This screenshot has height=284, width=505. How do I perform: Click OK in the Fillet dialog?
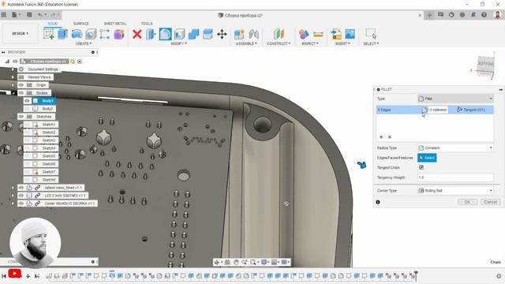pos(467,202)
